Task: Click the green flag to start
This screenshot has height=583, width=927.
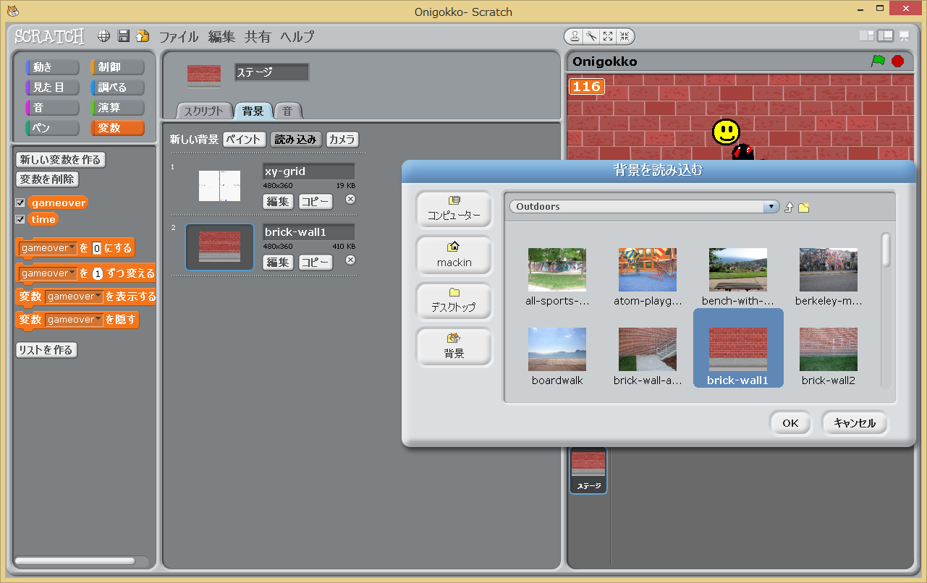Action: (x=878, y=61)
